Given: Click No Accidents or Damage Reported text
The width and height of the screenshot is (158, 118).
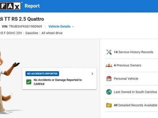Looking at the screenshot, I should 58,82.
